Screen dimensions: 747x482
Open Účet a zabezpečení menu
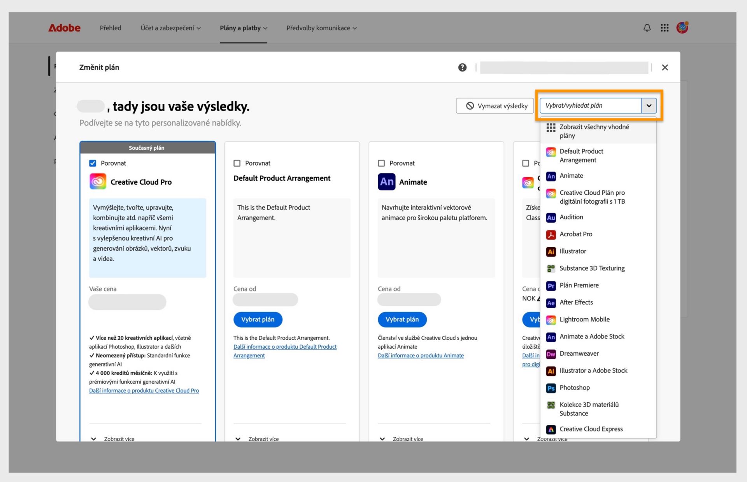170,28
